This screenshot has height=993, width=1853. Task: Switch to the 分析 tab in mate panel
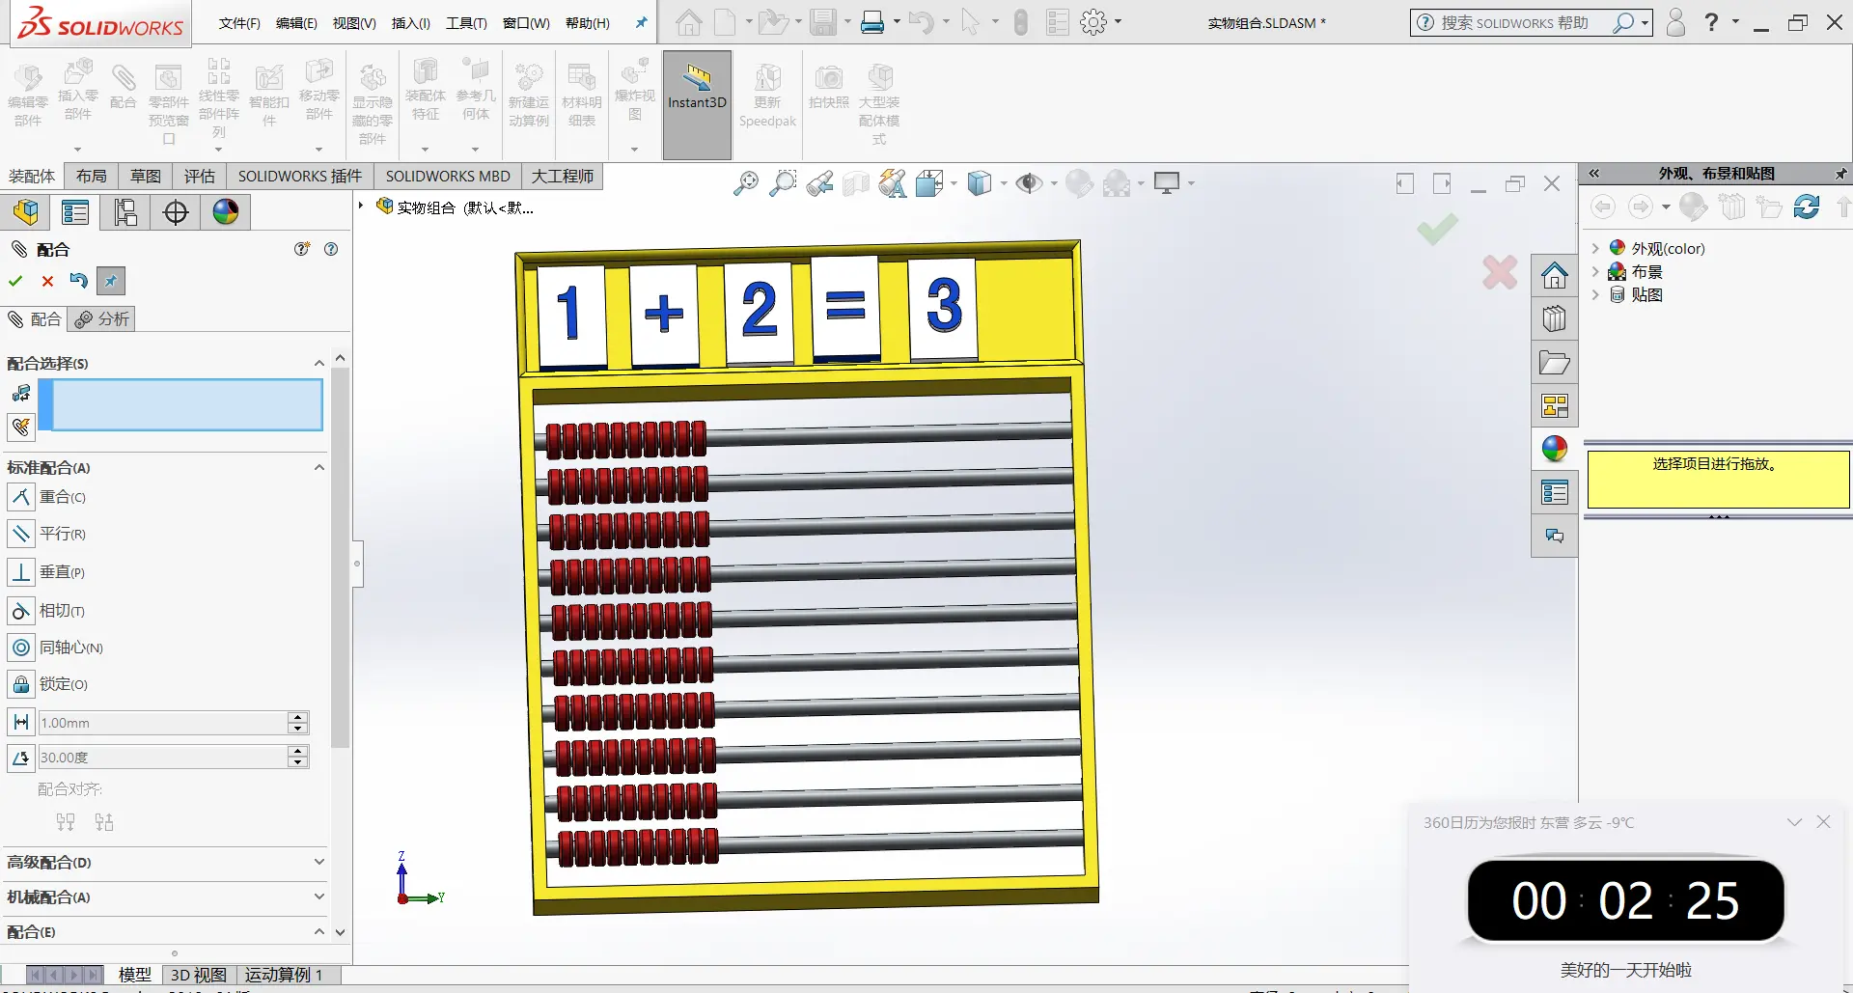pos(102,319)
